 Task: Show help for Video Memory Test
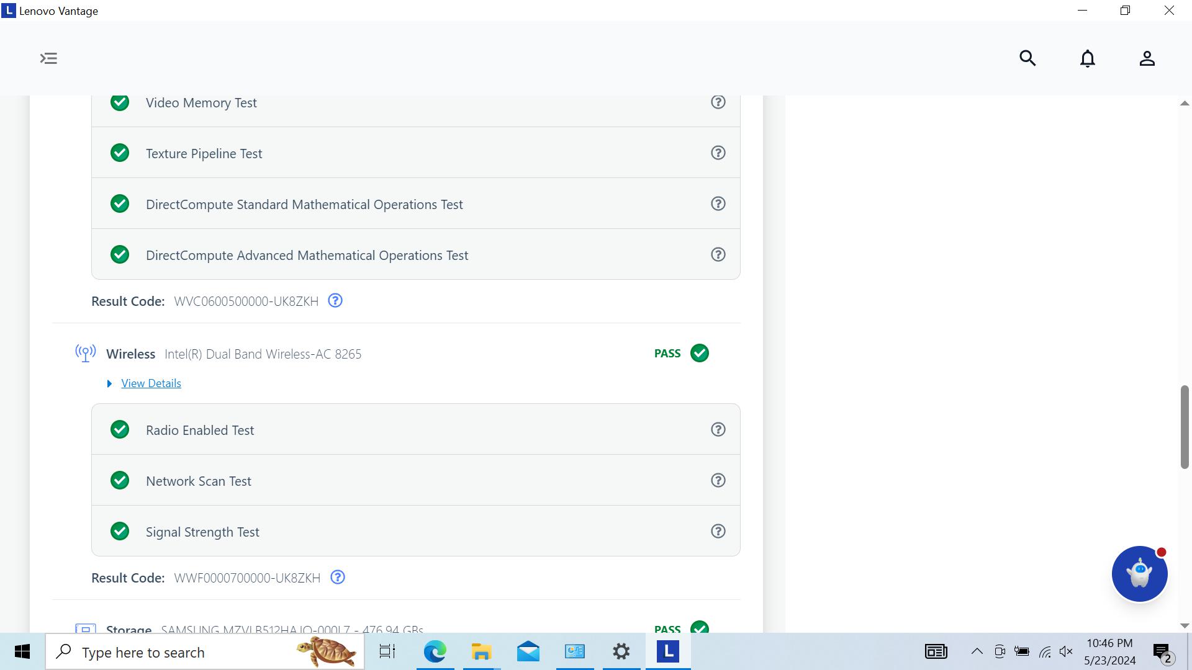[x=718, y=102]
